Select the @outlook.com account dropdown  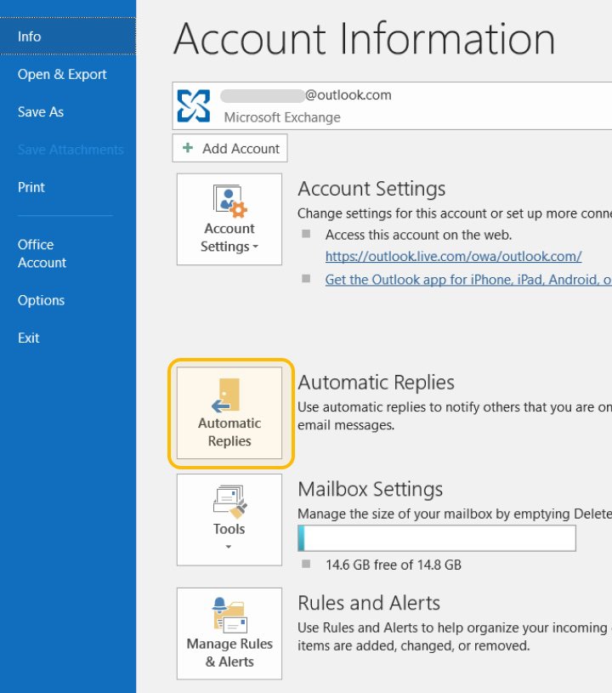[392, 105]
